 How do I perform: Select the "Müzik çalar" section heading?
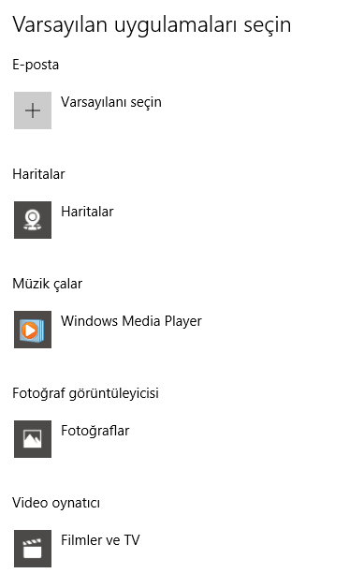coord(47,284)
